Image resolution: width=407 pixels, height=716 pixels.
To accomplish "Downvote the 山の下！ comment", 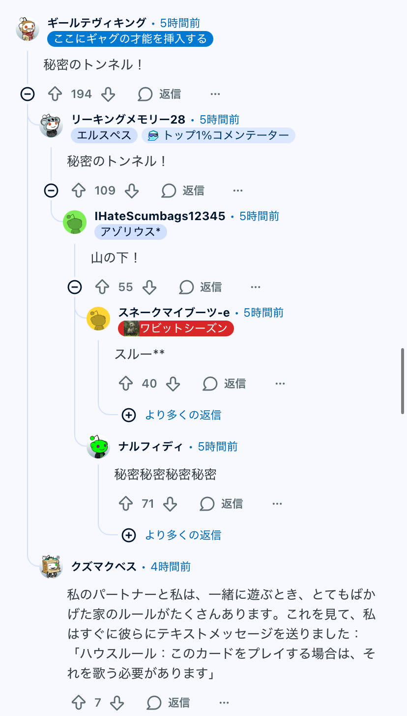I will (149, 287).
